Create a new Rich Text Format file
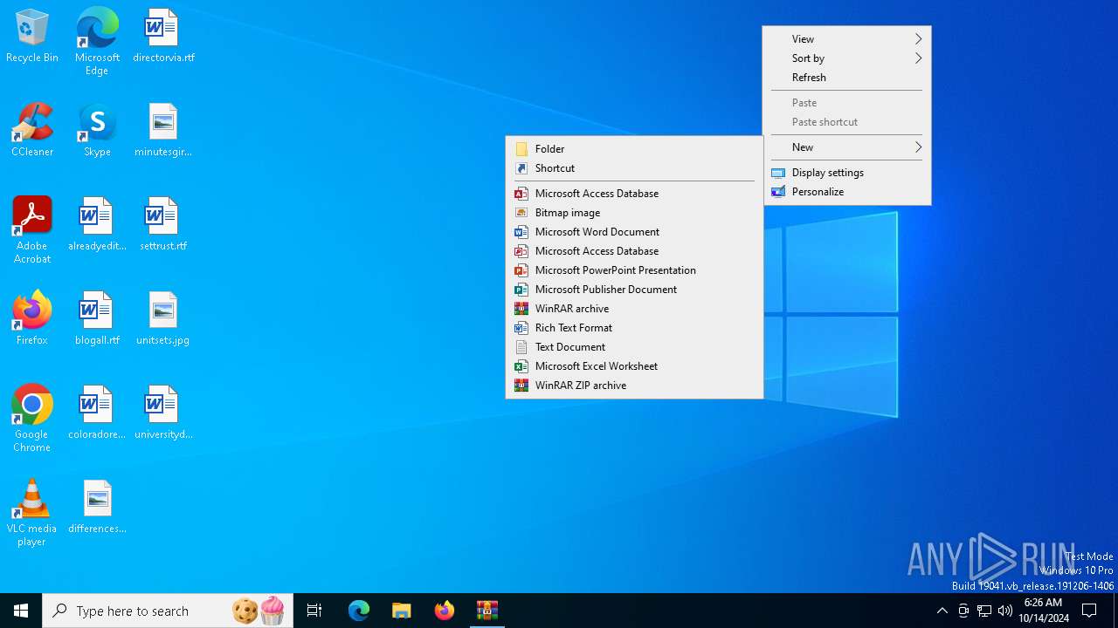This screenshot has width=1118, height=628. [x=634, y=328]
